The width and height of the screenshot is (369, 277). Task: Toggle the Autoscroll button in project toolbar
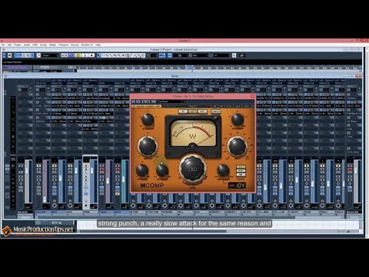pos(162,55)
